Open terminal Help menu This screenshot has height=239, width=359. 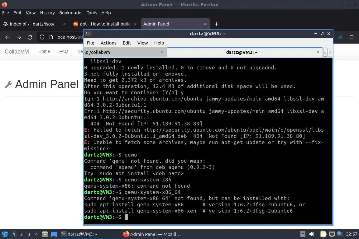(159, 43)
